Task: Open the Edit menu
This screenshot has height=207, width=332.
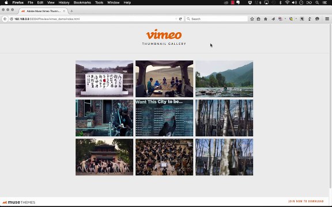Action: [40, 2]
